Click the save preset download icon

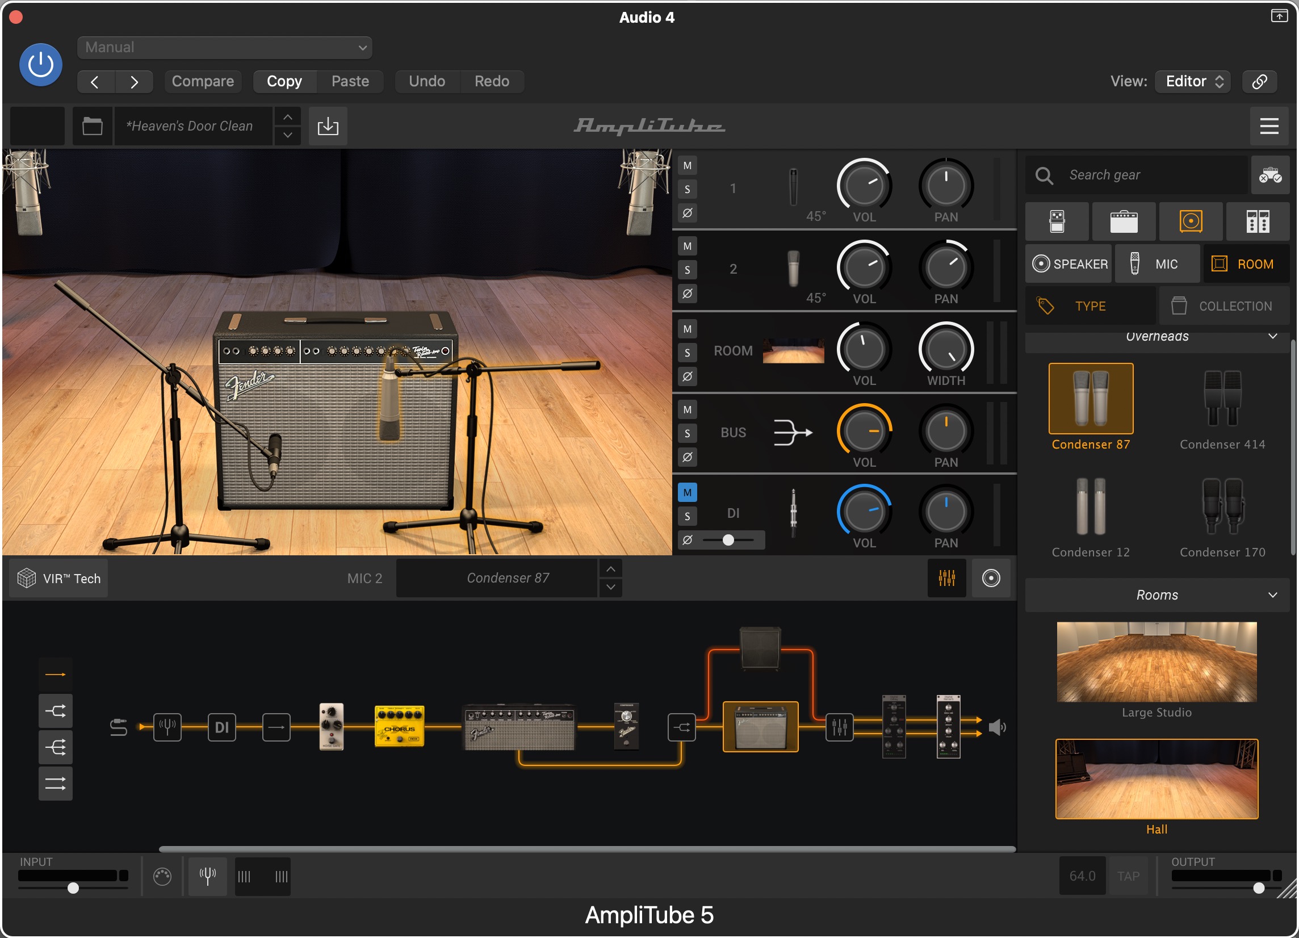point(328,125)
